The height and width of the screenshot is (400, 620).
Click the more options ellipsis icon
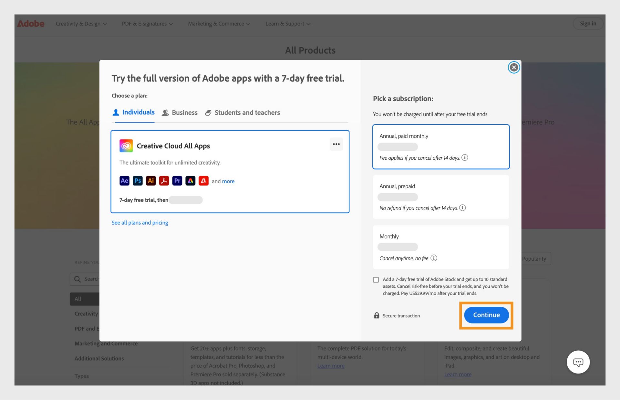(336, 144)
